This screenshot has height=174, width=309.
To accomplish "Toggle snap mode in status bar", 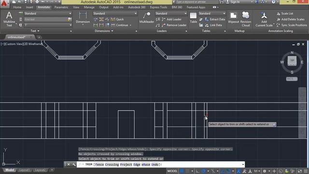I will click(187, 171).
